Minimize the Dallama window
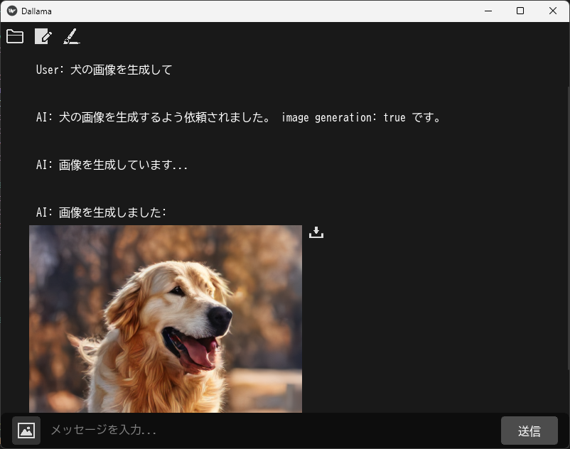Viewport: 570px width, 449px height. click(x=488, y=11)
